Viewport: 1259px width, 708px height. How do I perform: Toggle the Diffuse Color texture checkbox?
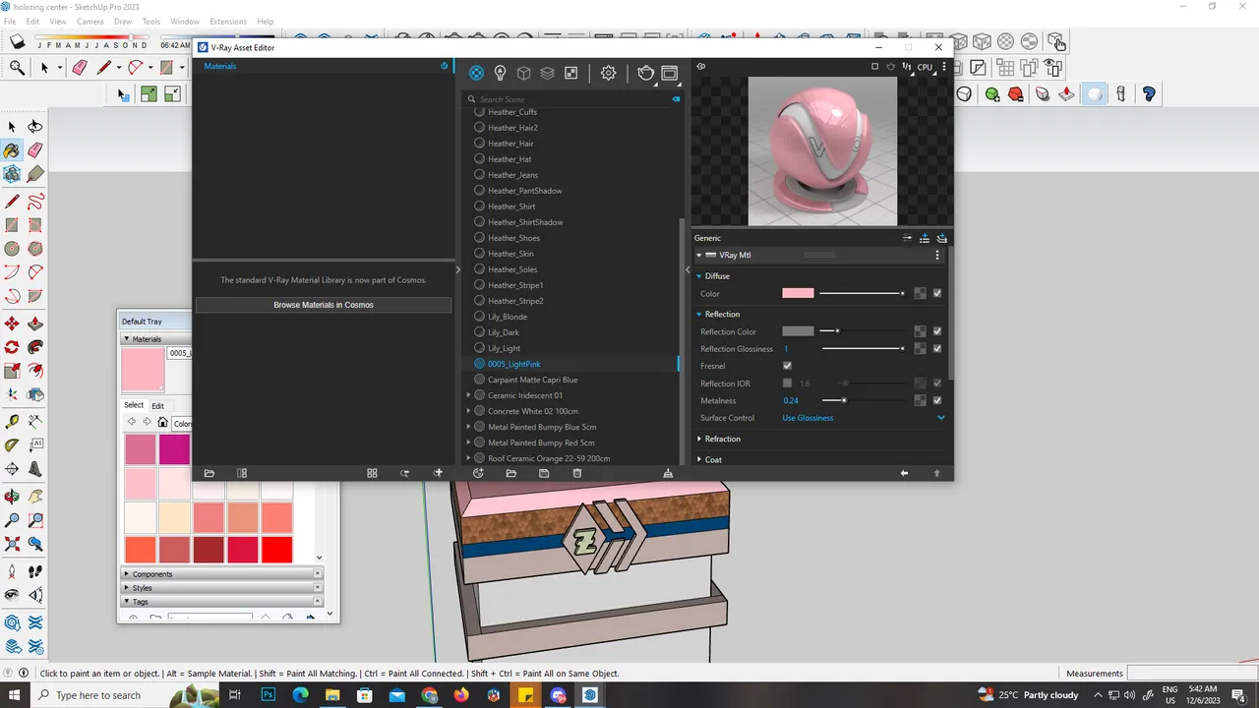point(937,293)
